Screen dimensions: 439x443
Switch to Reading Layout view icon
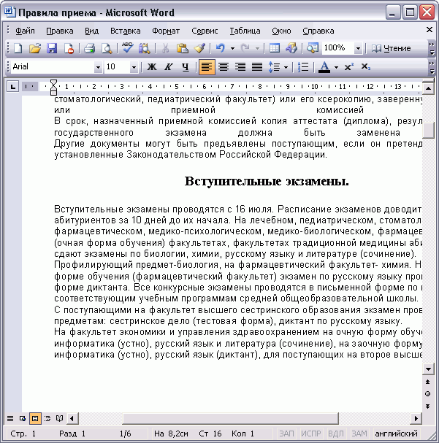pos(59,418)
